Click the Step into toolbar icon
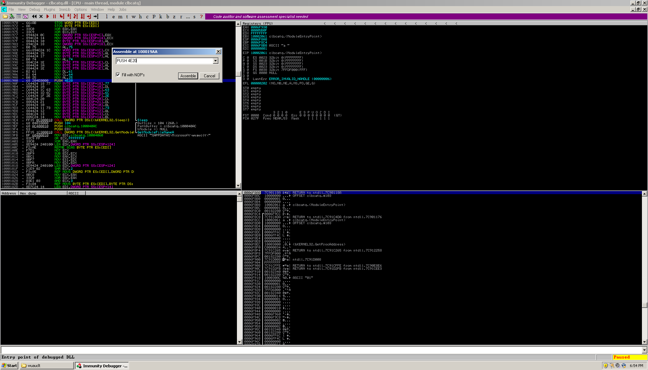Viewport: 648px width, 370px height. [62, 17]
